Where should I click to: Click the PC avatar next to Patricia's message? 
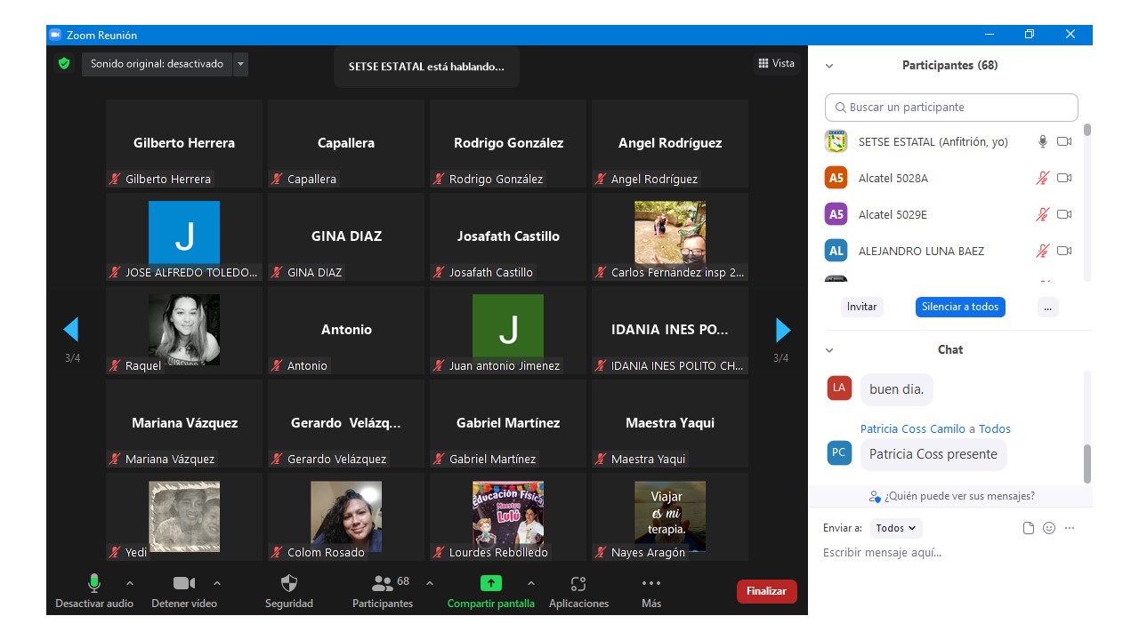(838, 452)
